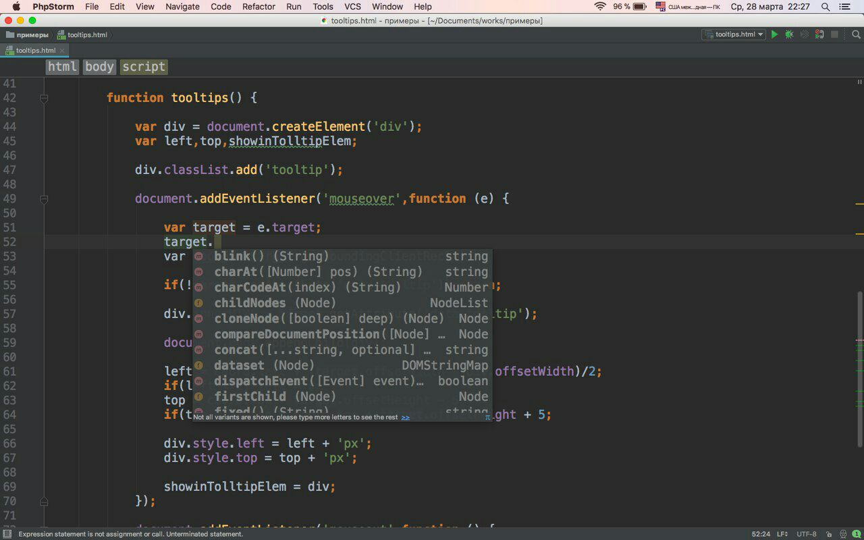This screenshot has width=864, height=540.
Task: Select the cloneNode completion suggestion
Action: [x=342, y=319]
